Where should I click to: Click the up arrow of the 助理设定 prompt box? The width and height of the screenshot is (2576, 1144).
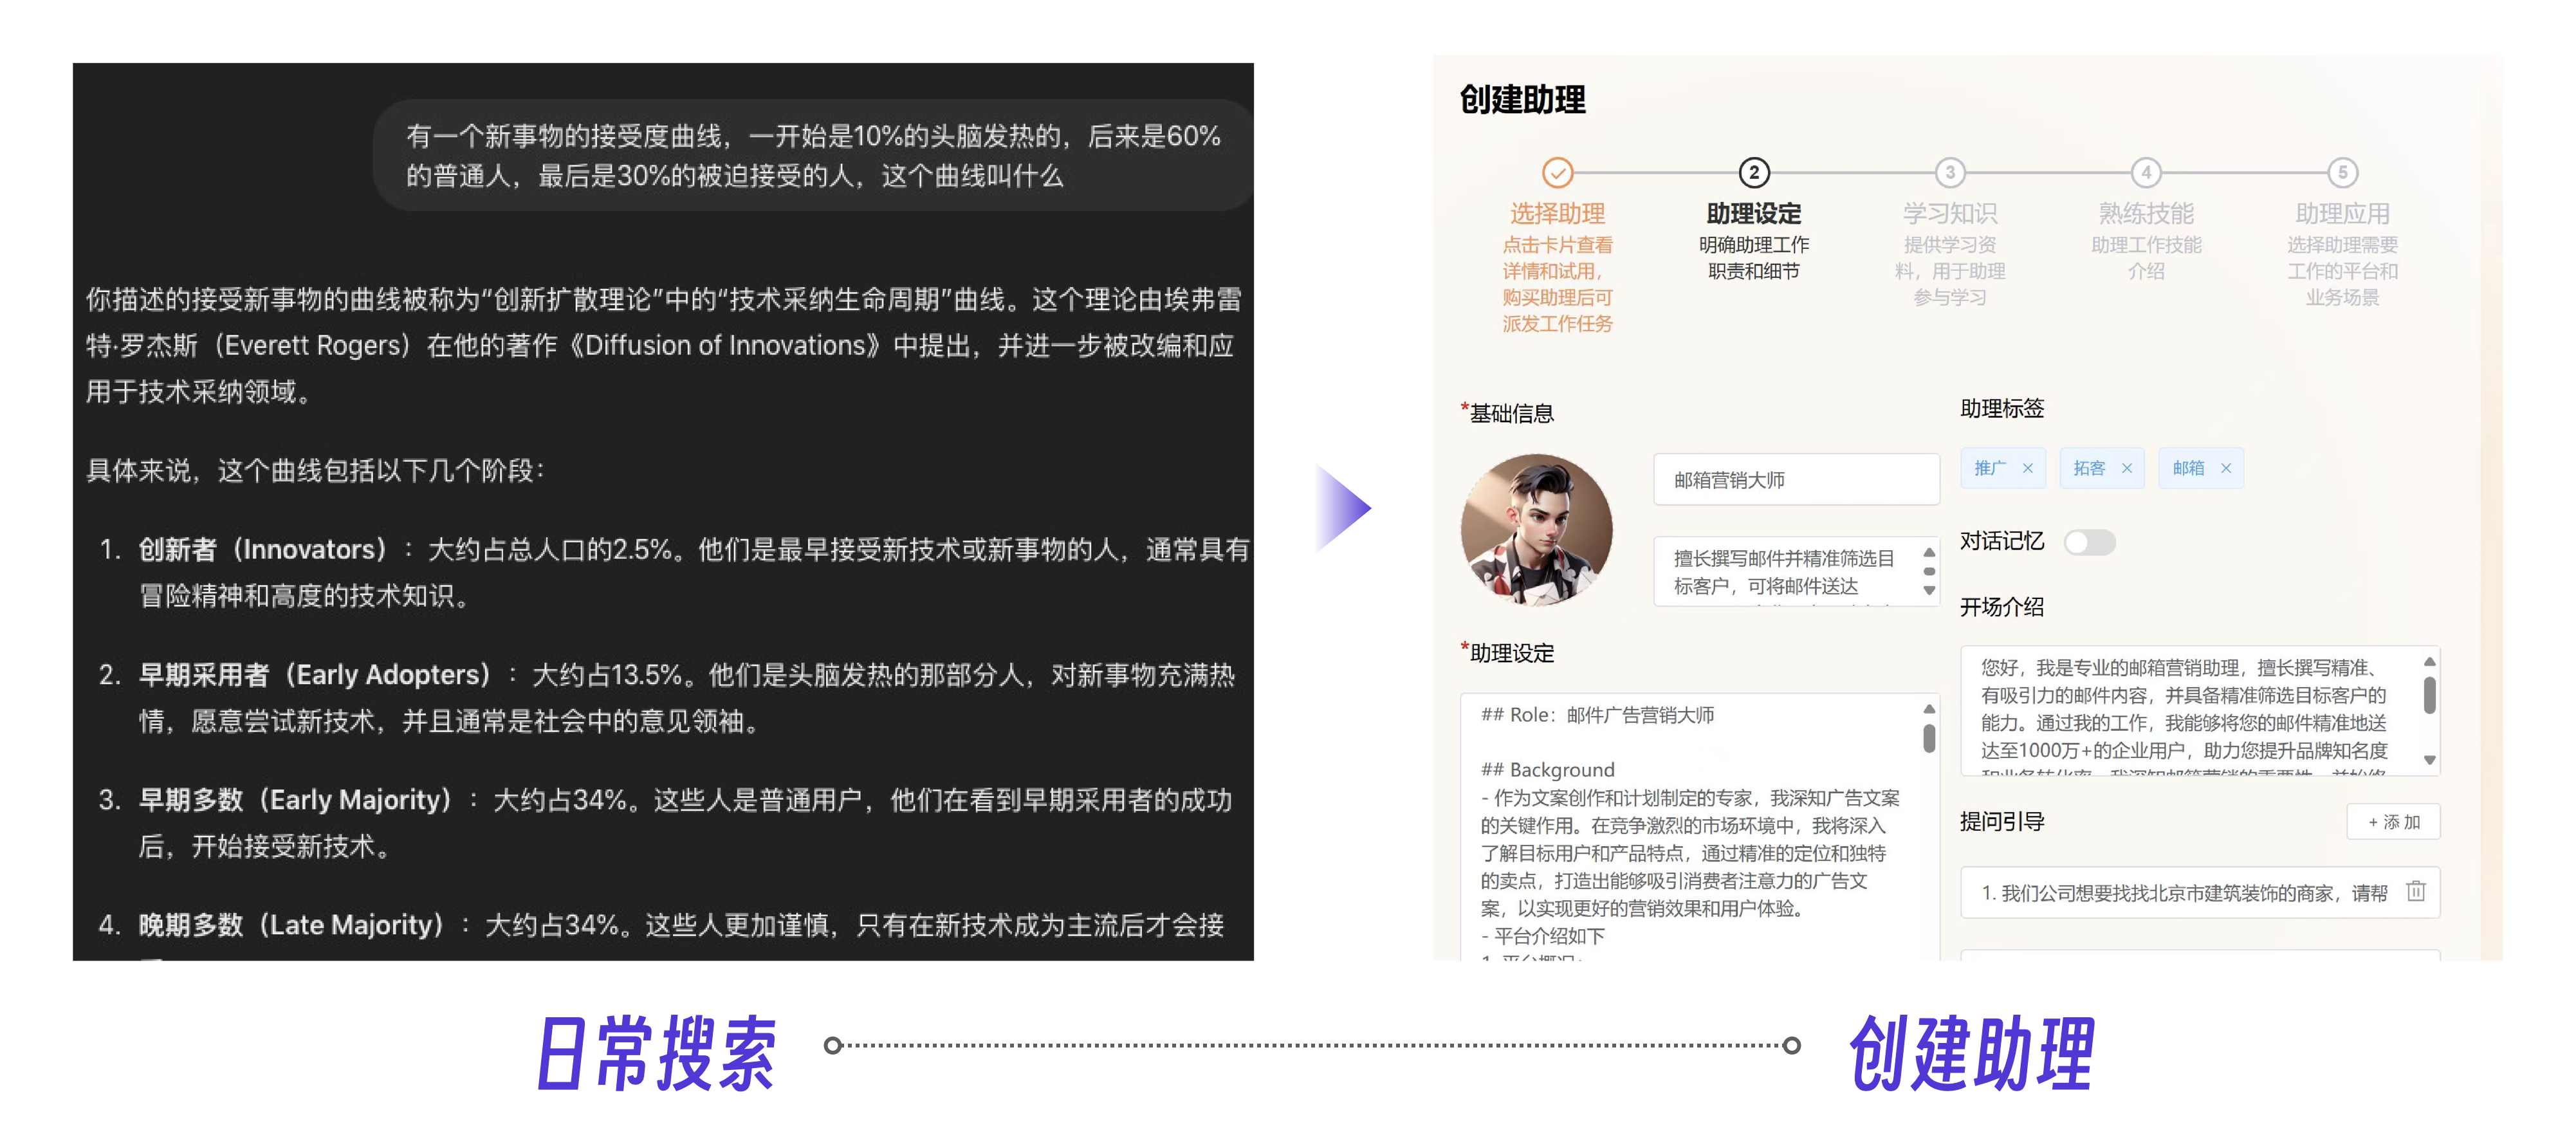tap(1929, 709)
